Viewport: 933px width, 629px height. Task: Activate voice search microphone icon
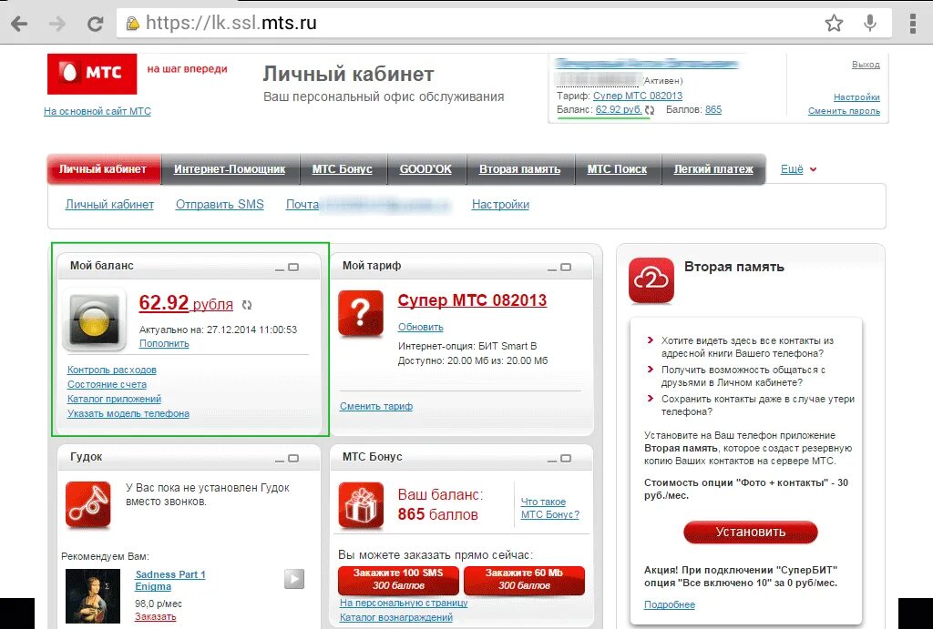pos(870,23)
